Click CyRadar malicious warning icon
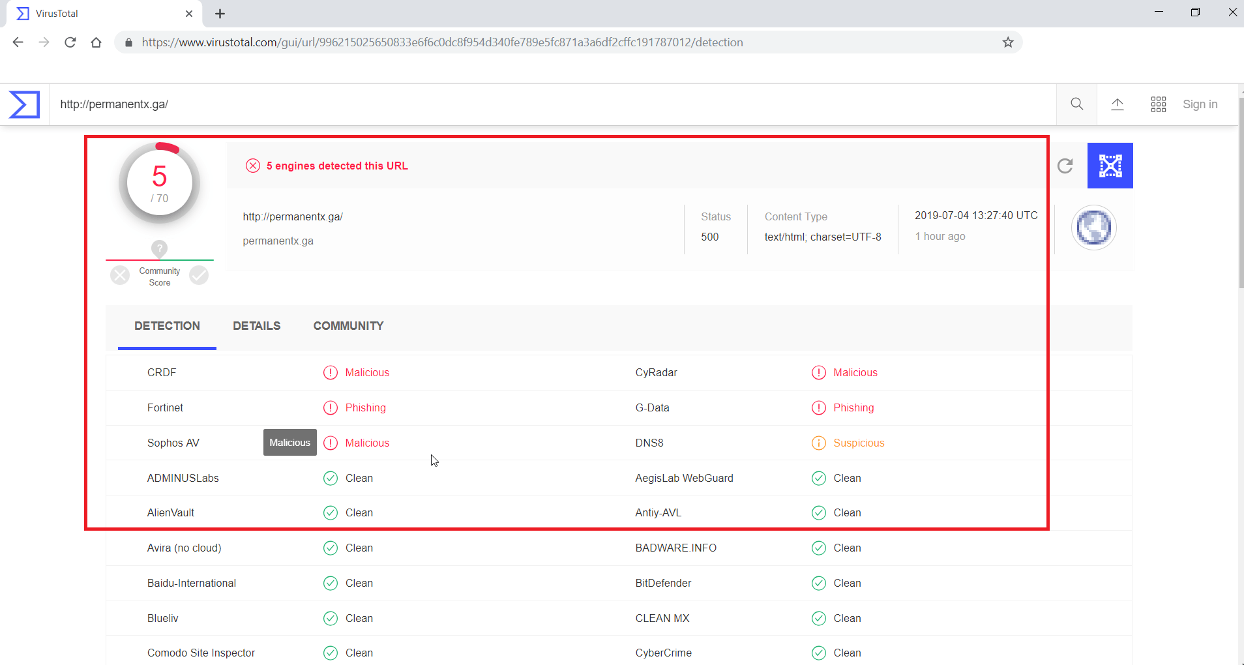The width and height of the screenshot is (1244, 665). click(819, 372)
